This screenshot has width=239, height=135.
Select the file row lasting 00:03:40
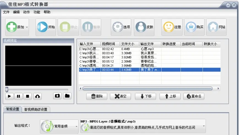149,53
